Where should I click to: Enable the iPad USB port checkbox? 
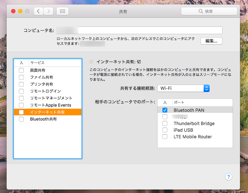[165, 130]
